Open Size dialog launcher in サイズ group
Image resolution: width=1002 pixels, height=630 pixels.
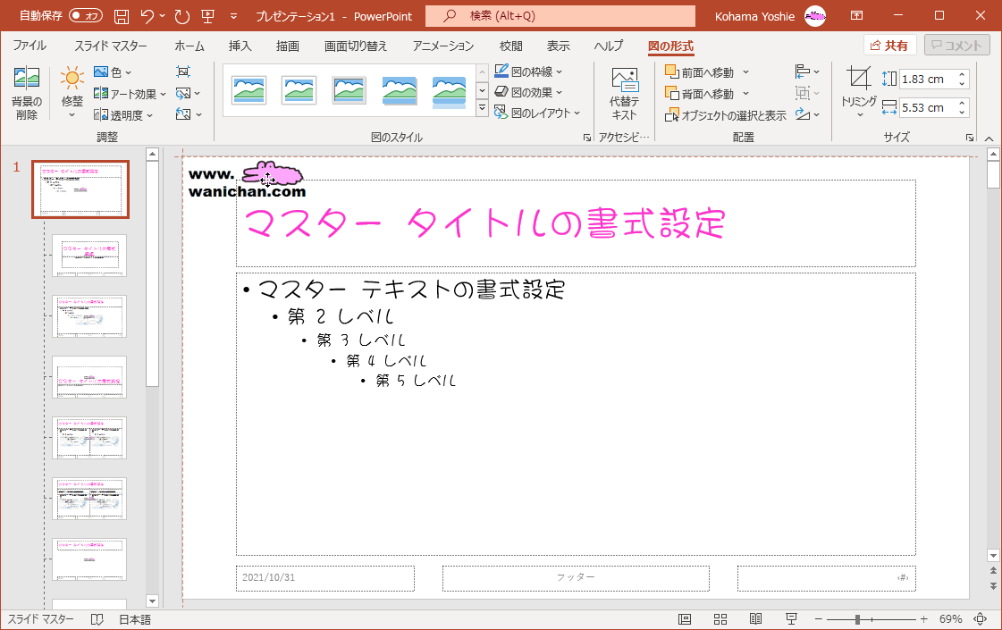pos(970,138)
